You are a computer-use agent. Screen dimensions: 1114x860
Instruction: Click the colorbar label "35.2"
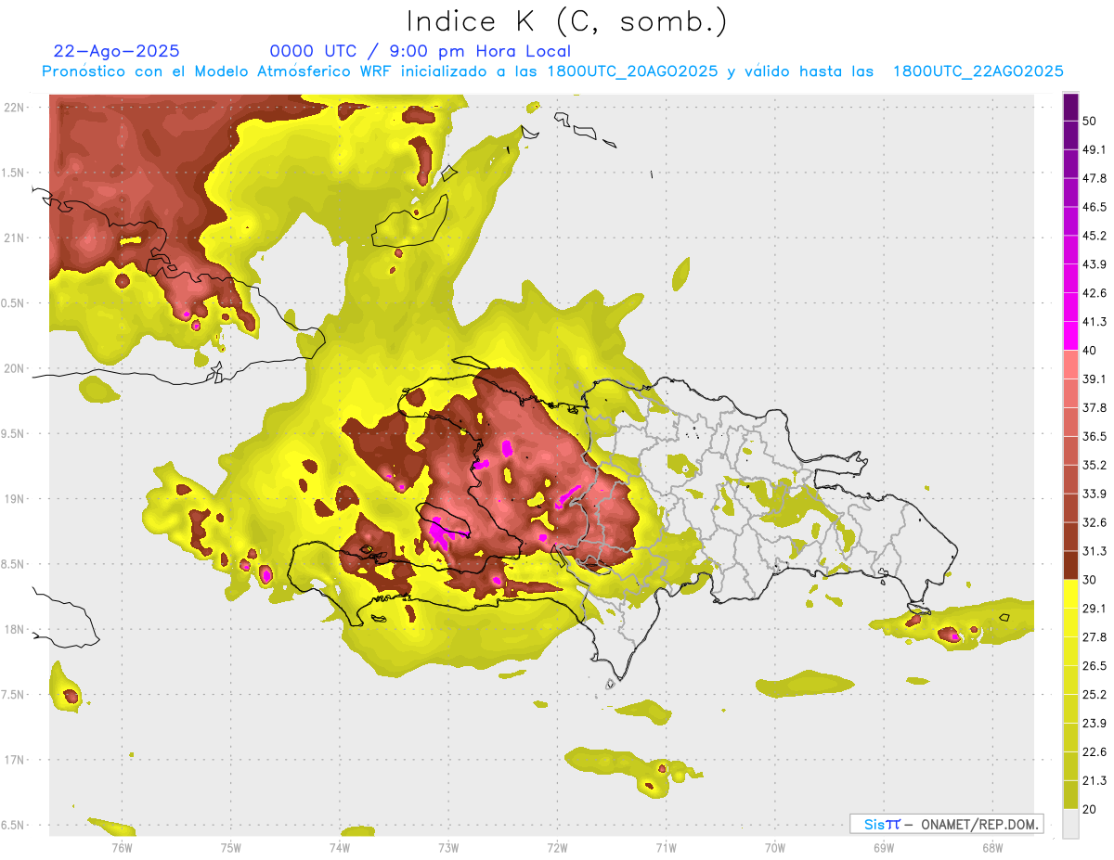coord(1095,466)
